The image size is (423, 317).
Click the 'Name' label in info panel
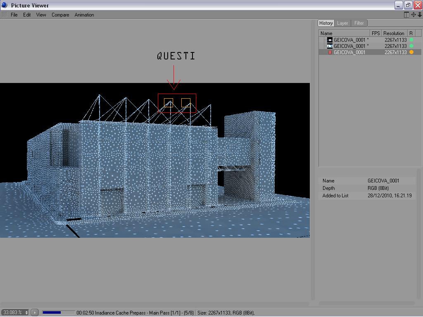pos(328,181)
